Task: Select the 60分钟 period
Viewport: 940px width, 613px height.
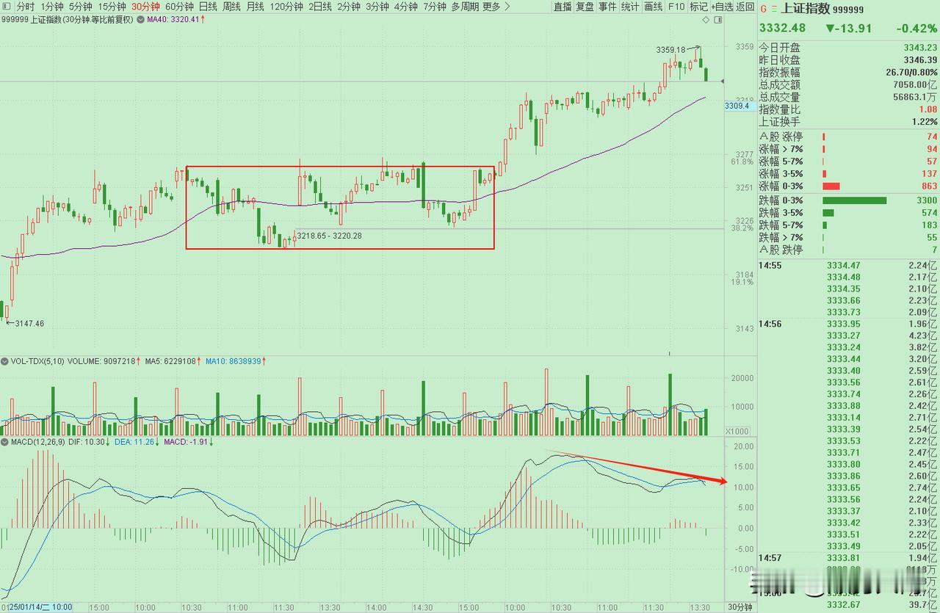Action: point(179,7)
